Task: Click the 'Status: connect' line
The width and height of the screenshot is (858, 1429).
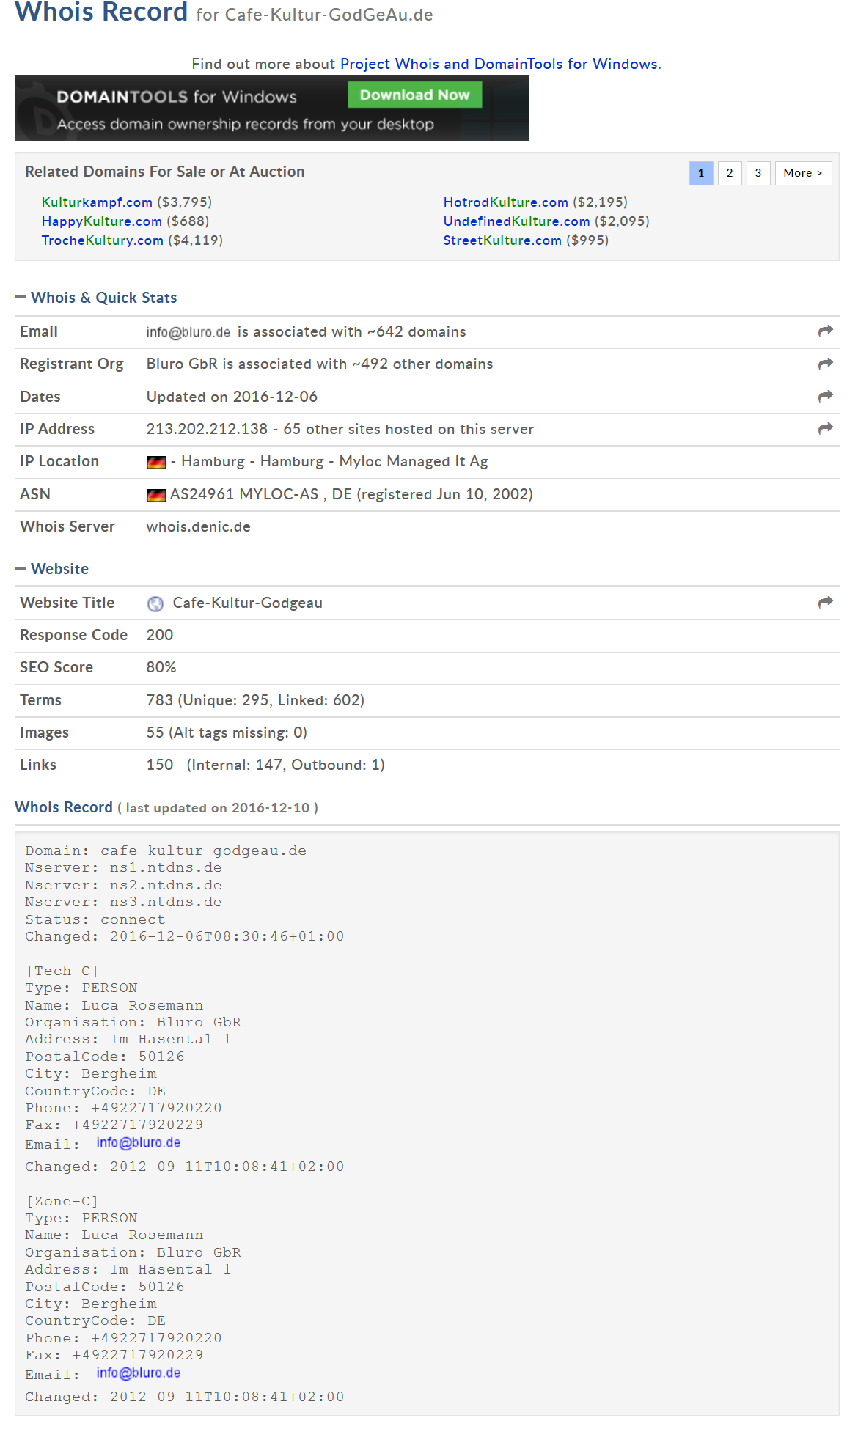Action: (95, 919)
